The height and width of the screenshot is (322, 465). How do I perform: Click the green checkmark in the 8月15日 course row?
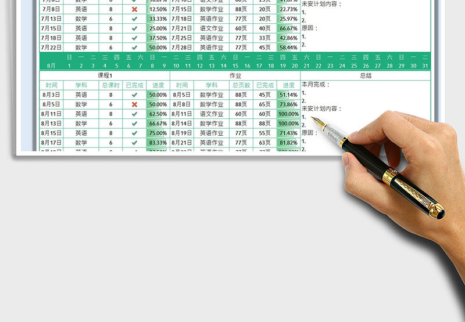(x=134, y=133)
